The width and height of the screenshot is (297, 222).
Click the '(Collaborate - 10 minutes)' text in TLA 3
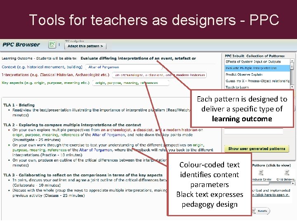coord(37,185)
